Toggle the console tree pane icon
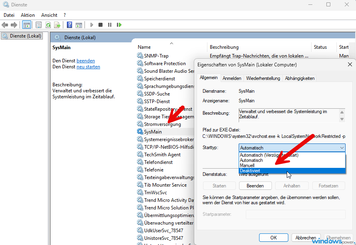The image size is (356, 245). [26, 25]
